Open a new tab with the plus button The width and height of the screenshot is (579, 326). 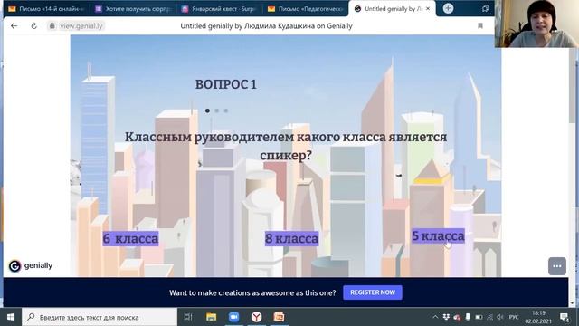coord(448,8)
